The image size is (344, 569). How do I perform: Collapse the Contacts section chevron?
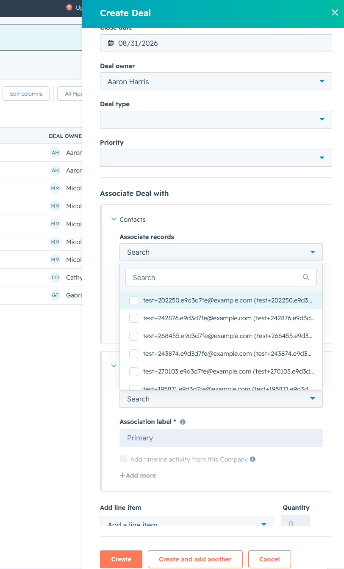pyautogui.click(x=114, y=219)
